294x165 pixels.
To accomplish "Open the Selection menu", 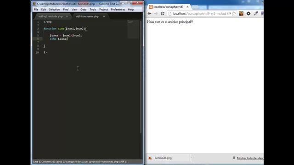I will (54, 10).
